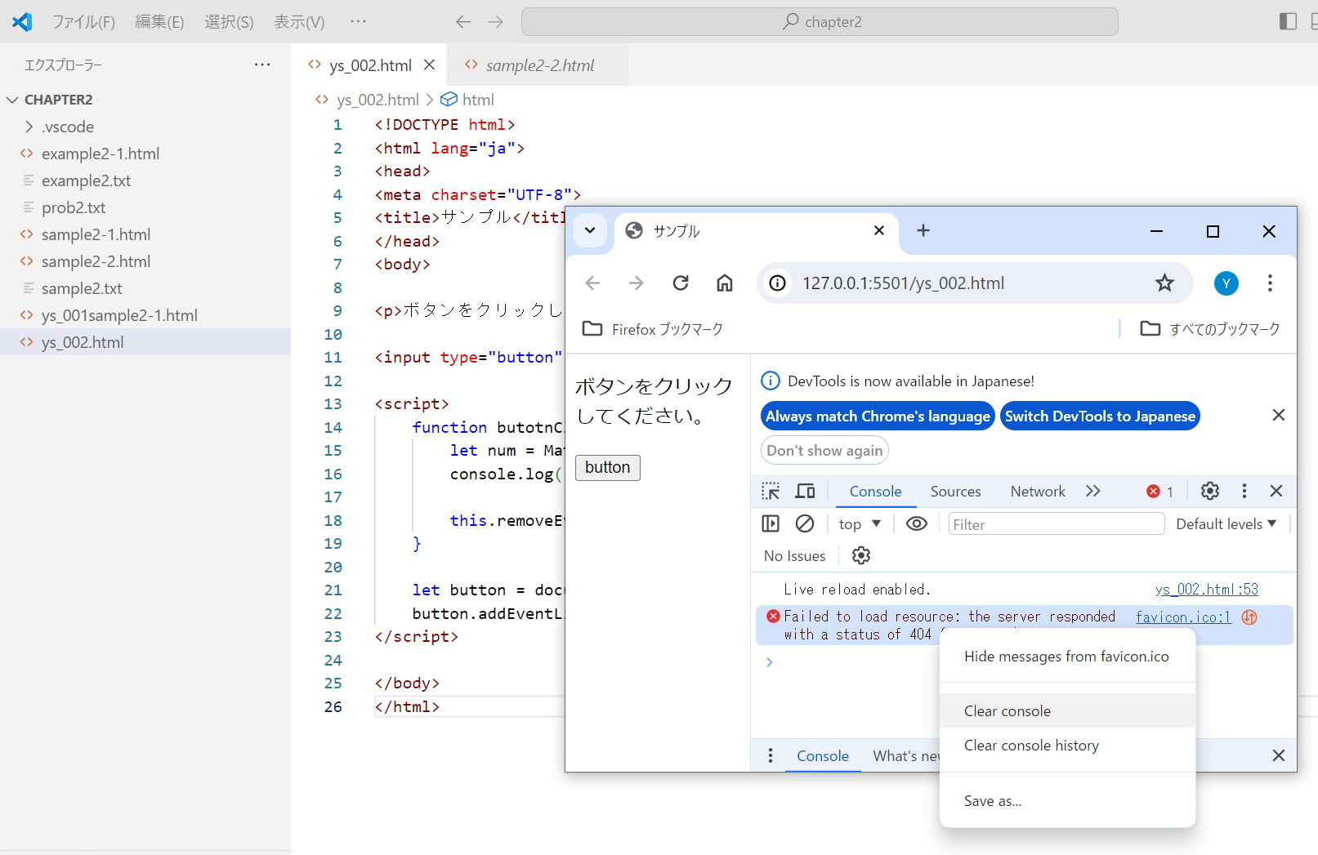Select the サンプル Chrome tab
Image resolution: width=1318 pixels, height=855 pixels.
pos(756,231)
